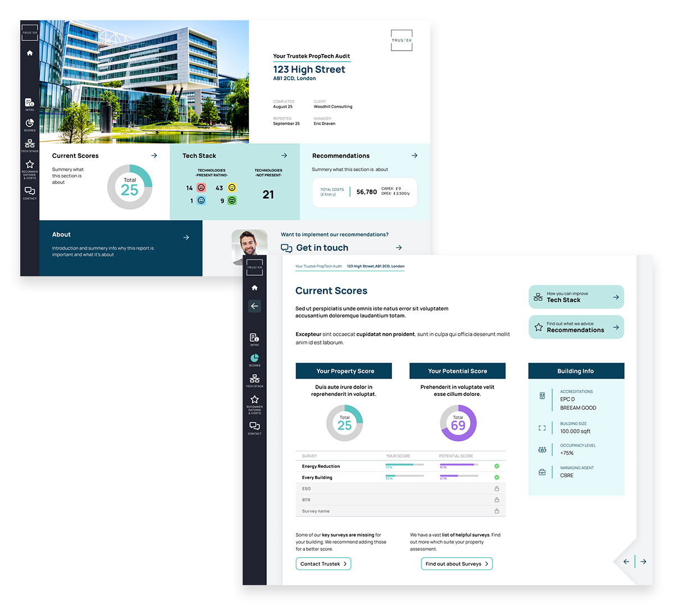Click the 'Your Trustek PropTech Audit' breadcrumb

(318, 266)
